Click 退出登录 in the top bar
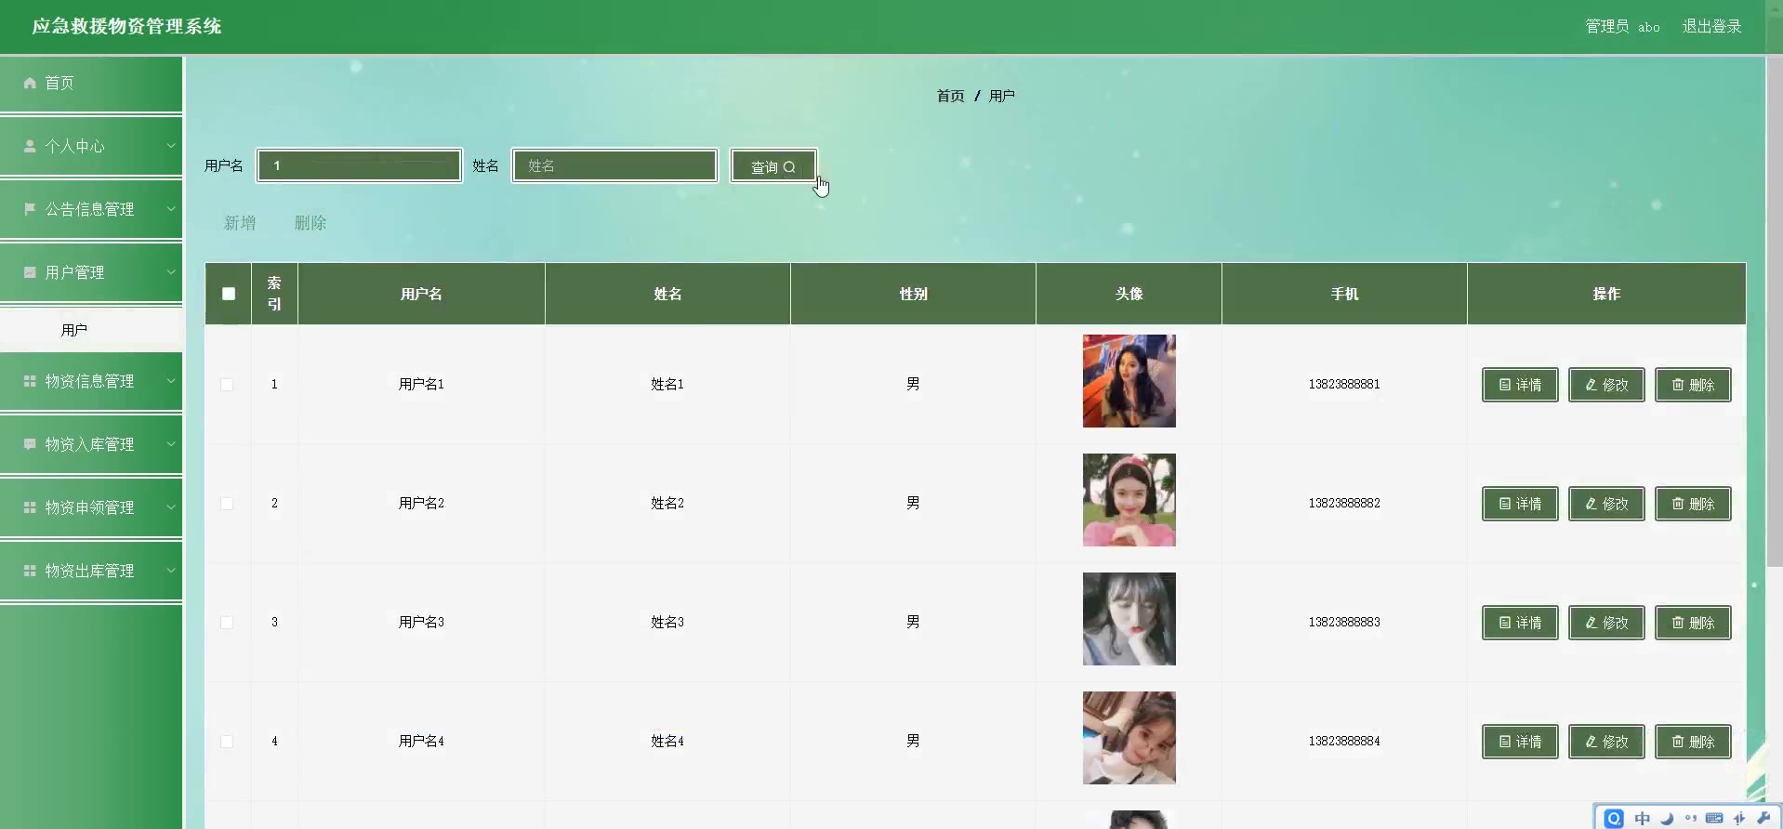The height and width of the screenshot is (829, 1783). tap(1711, 26)
